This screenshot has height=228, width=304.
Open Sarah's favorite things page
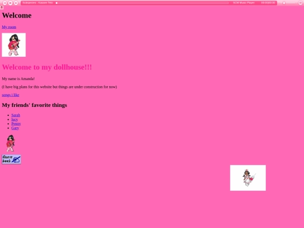coord(16,115)
